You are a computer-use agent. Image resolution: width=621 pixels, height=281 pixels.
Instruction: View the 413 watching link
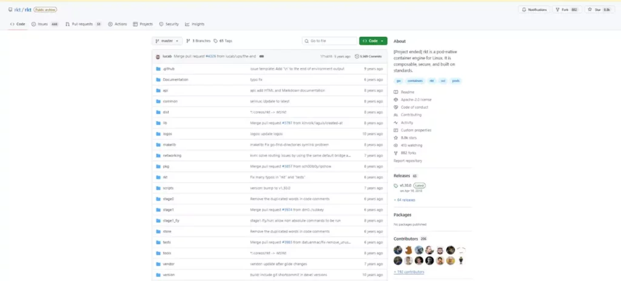[x=408, y=145]
